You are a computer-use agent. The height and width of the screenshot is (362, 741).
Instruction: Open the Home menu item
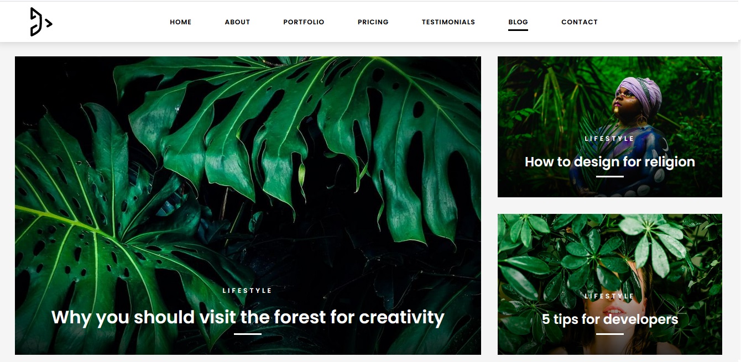coord(181,22)
